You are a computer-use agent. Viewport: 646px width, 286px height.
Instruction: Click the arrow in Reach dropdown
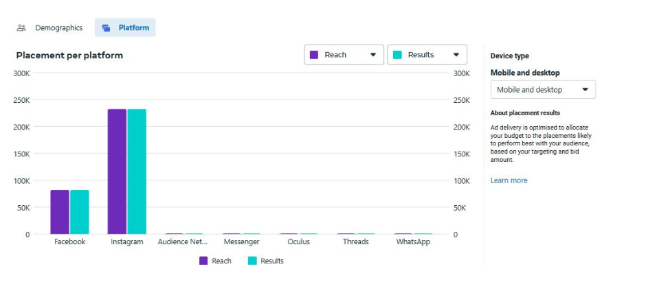point(373,55)
